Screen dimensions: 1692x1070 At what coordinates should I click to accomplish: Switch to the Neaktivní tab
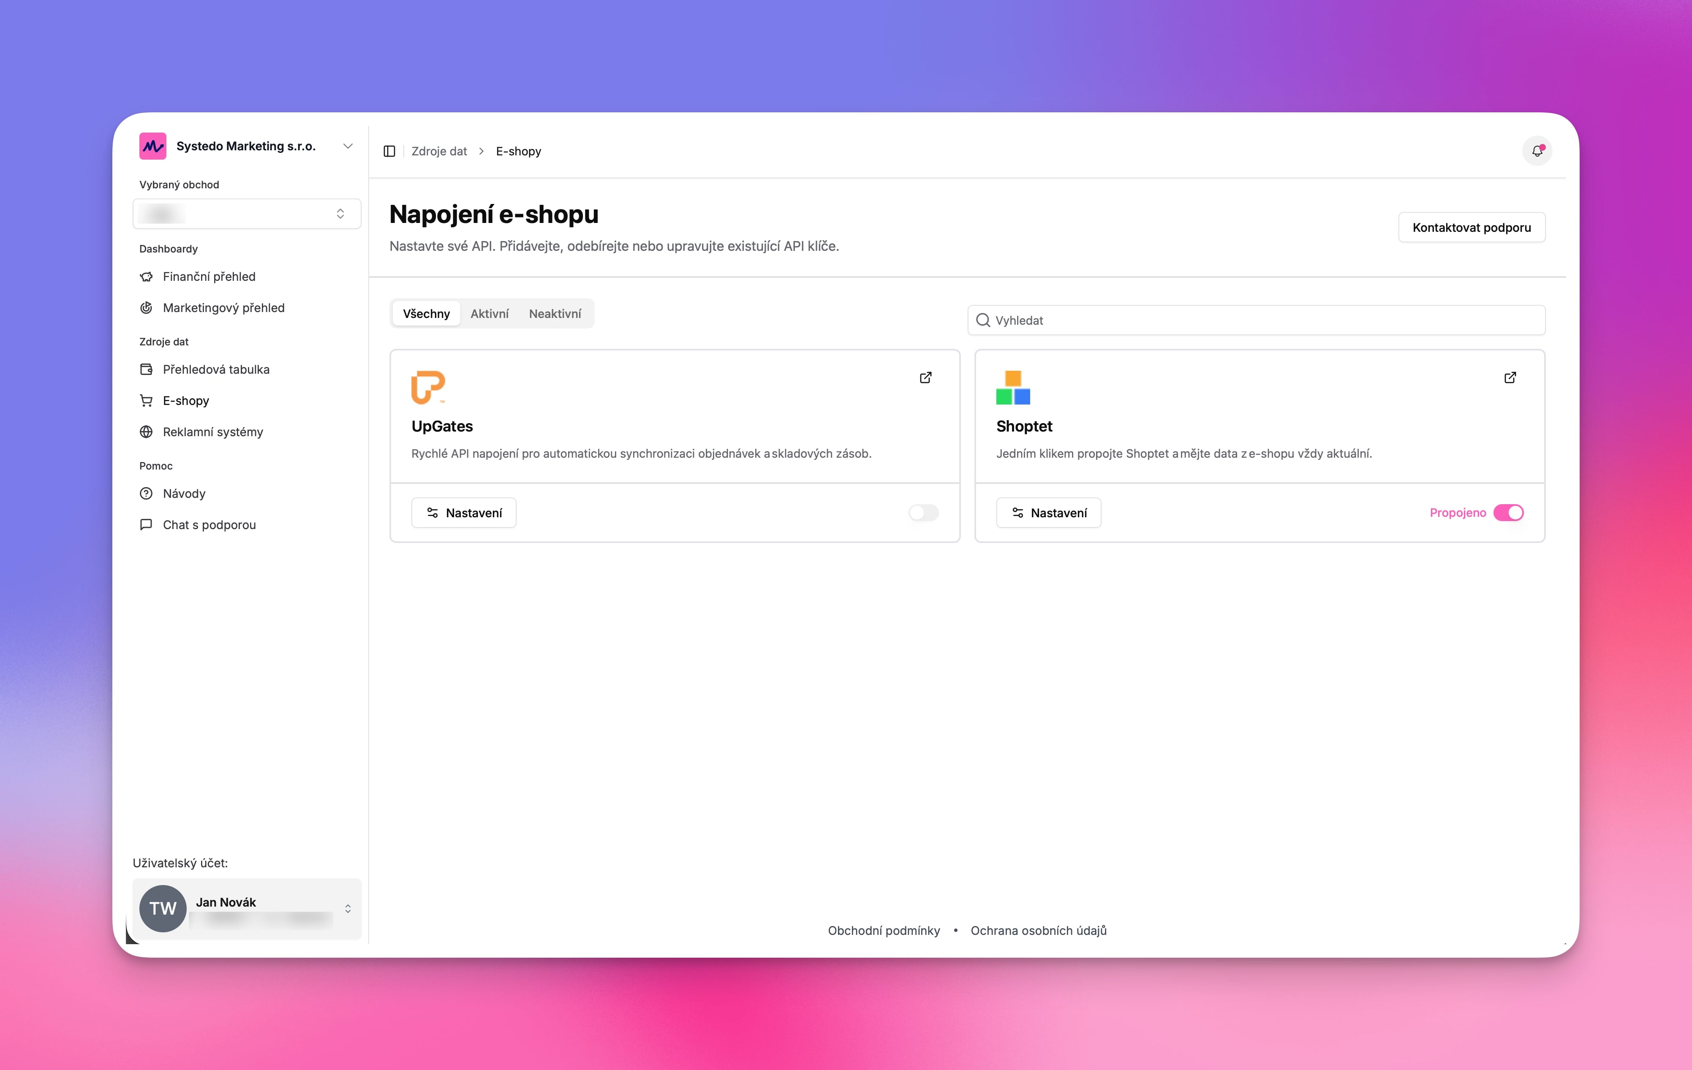[x=555, y=313]
